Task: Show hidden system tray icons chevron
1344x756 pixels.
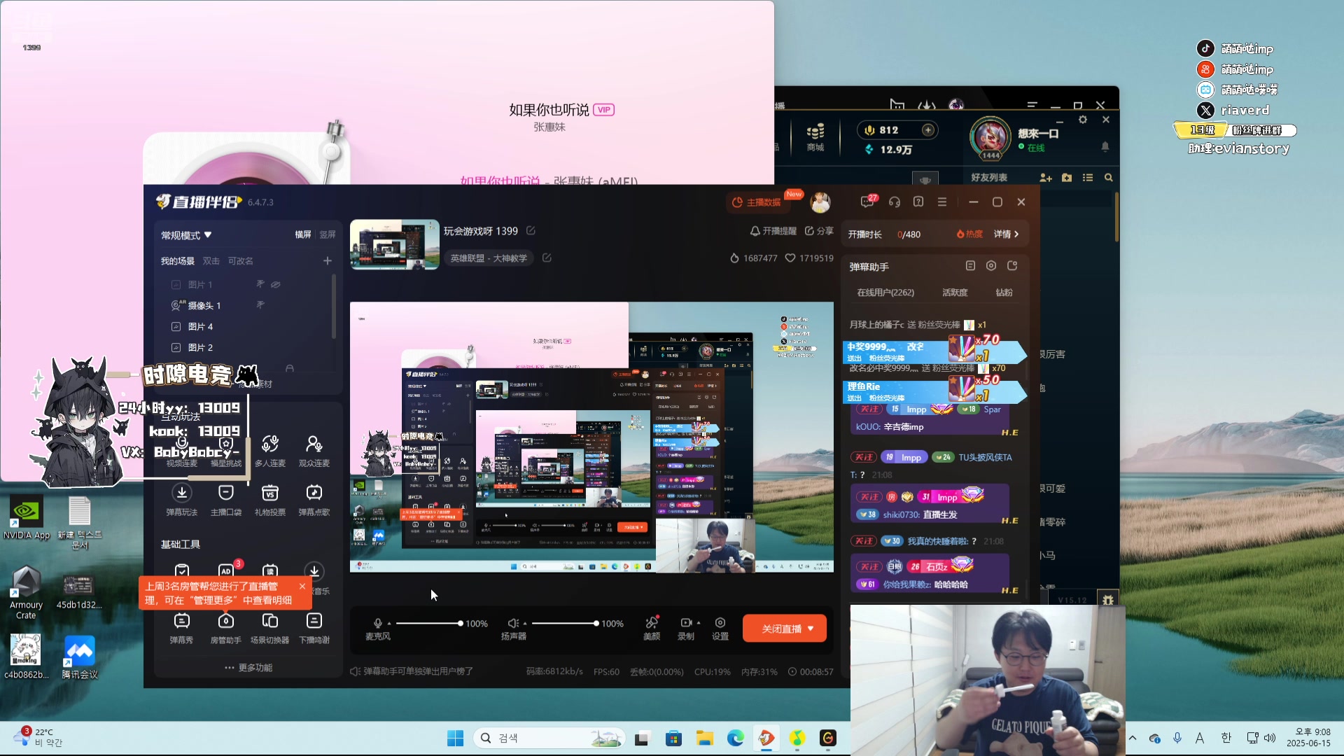Action: [1133, 738]
